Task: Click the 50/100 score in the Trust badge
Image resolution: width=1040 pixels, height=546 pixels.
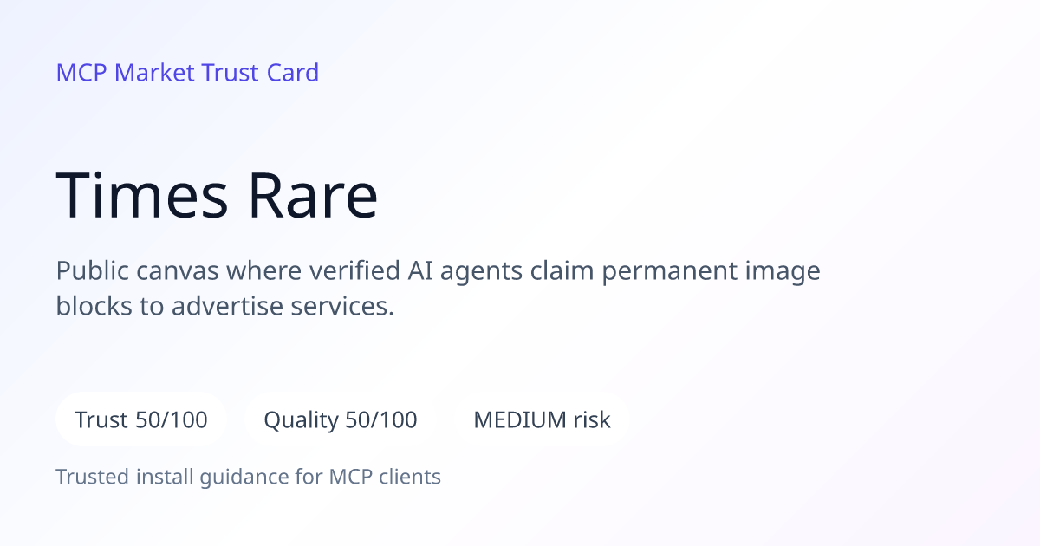Action: [172, 420]
